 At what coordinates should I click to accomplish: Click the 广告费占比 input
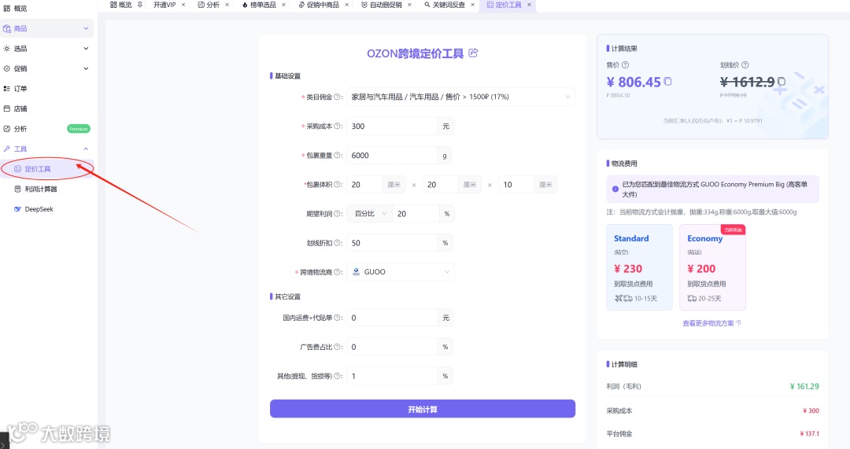[391, 348]
